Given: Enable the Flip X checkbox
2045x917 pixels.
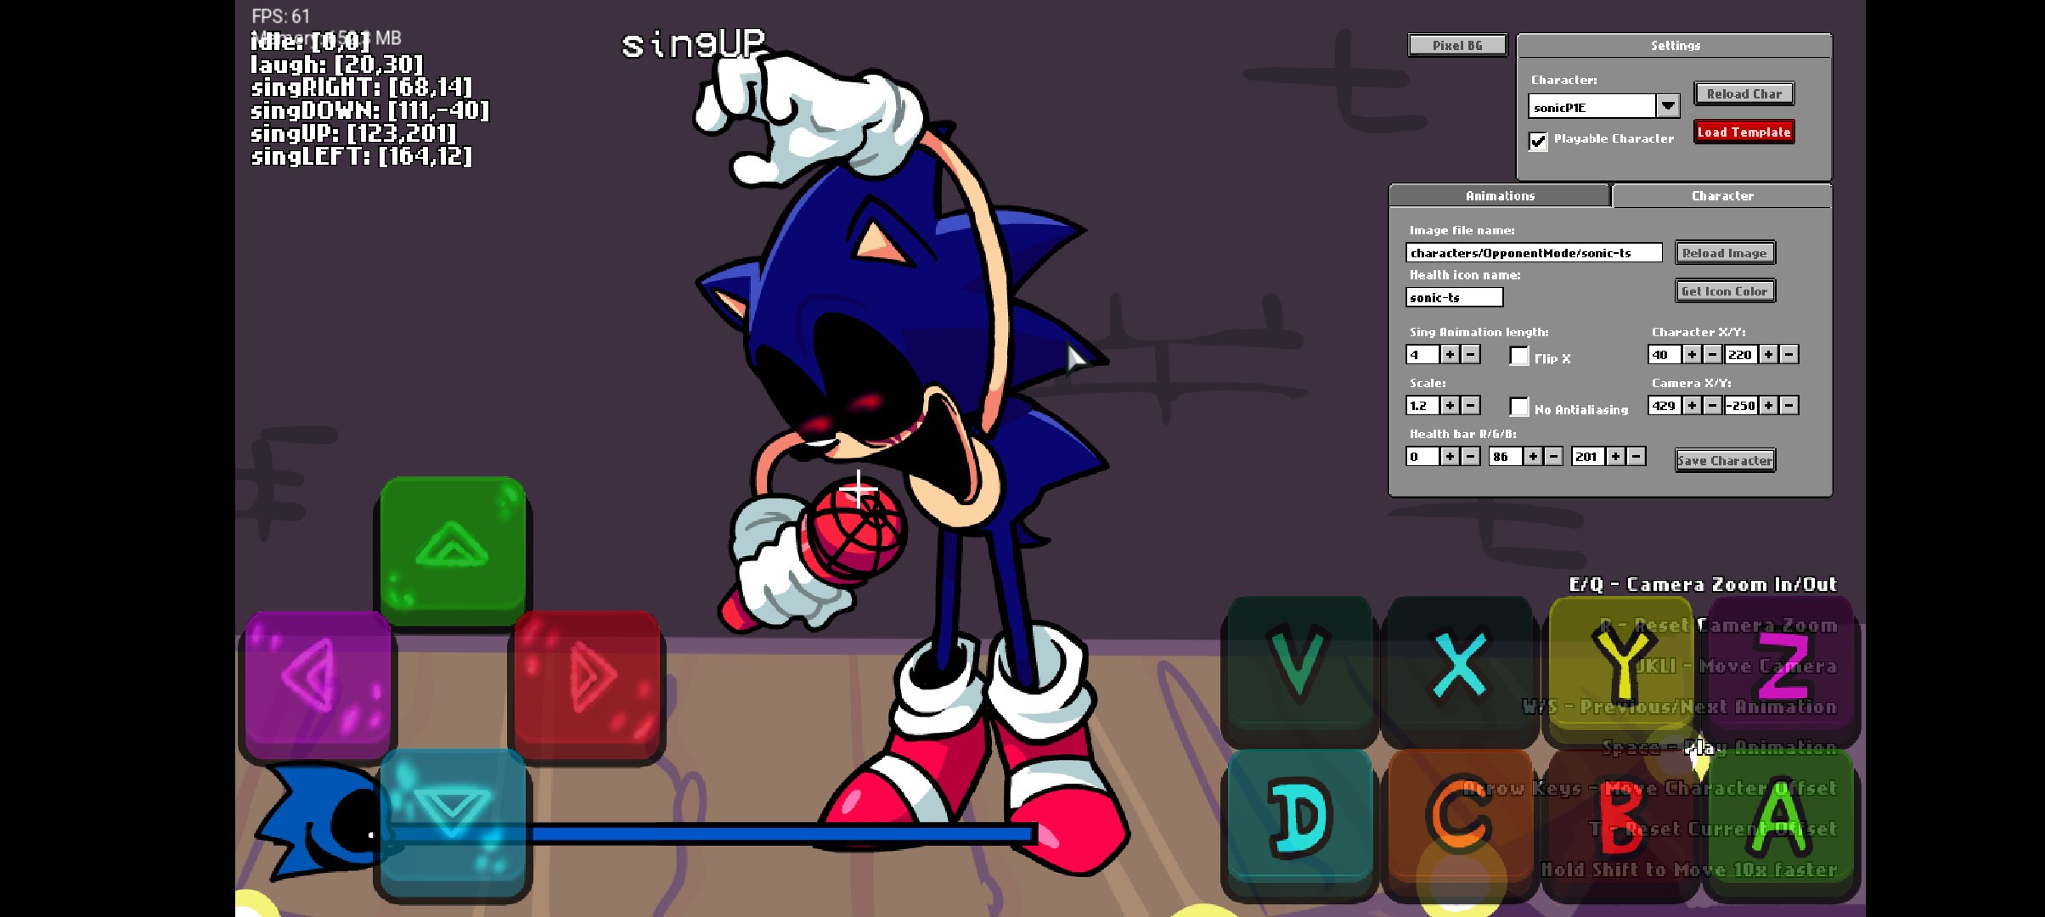Looking at the screenshot, I should tap(1519, 356).
